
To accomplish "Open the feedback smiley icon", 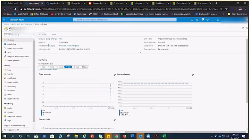I will coord(218,20).
